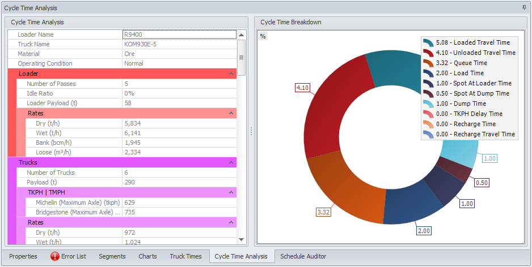The height and width of the screenshot is (267, 532).
Task: Click the Load Time legend icon
Action: [x=429, y=74]
